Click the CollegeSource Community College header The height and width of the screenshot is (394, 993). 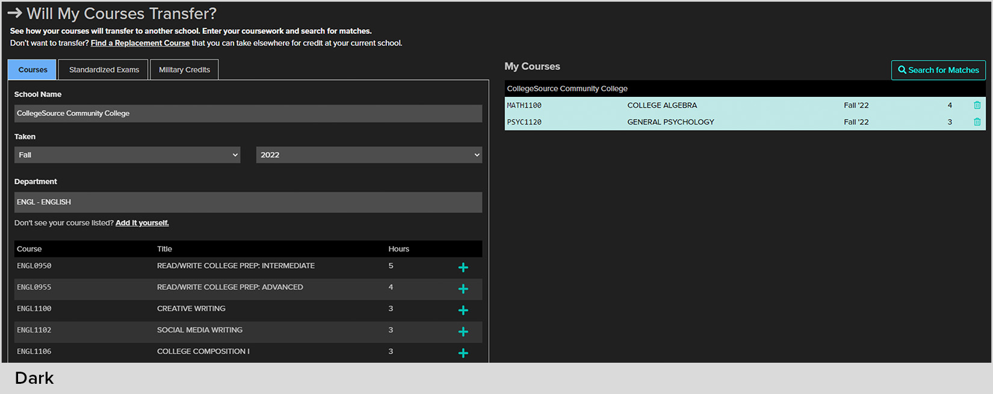pyautogui.click(x=567, y=88)
